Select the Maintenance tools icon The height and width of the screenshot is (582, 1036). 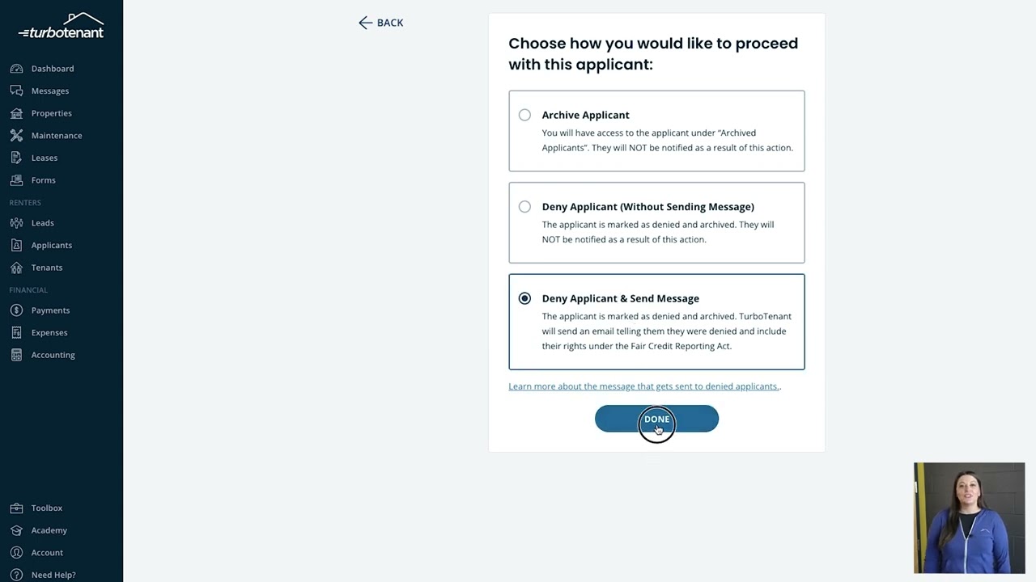(x=16, y=135)
